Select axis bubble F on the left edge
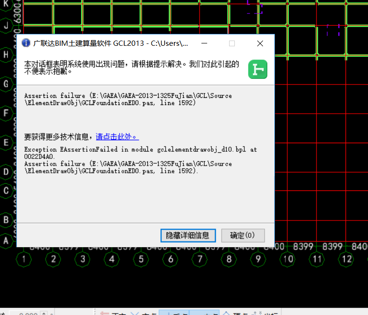Viewport: 368px width, 315px height. pyautogui.click(x=6, y=113)
